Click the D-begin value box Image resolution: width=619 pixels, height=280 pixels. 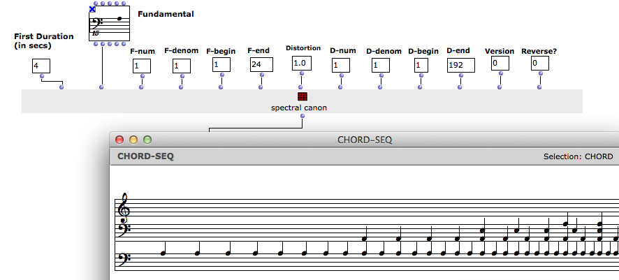point(421,65)
